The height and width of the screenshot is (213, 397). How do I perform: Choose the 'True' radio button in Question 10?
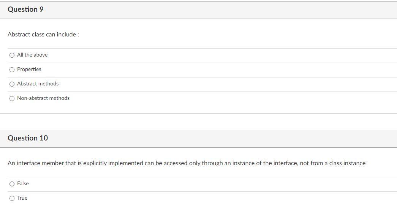tap(12, 198)
